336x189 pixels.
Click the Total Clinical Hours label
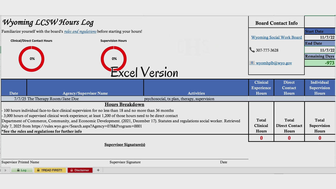[x=261, y=126]
